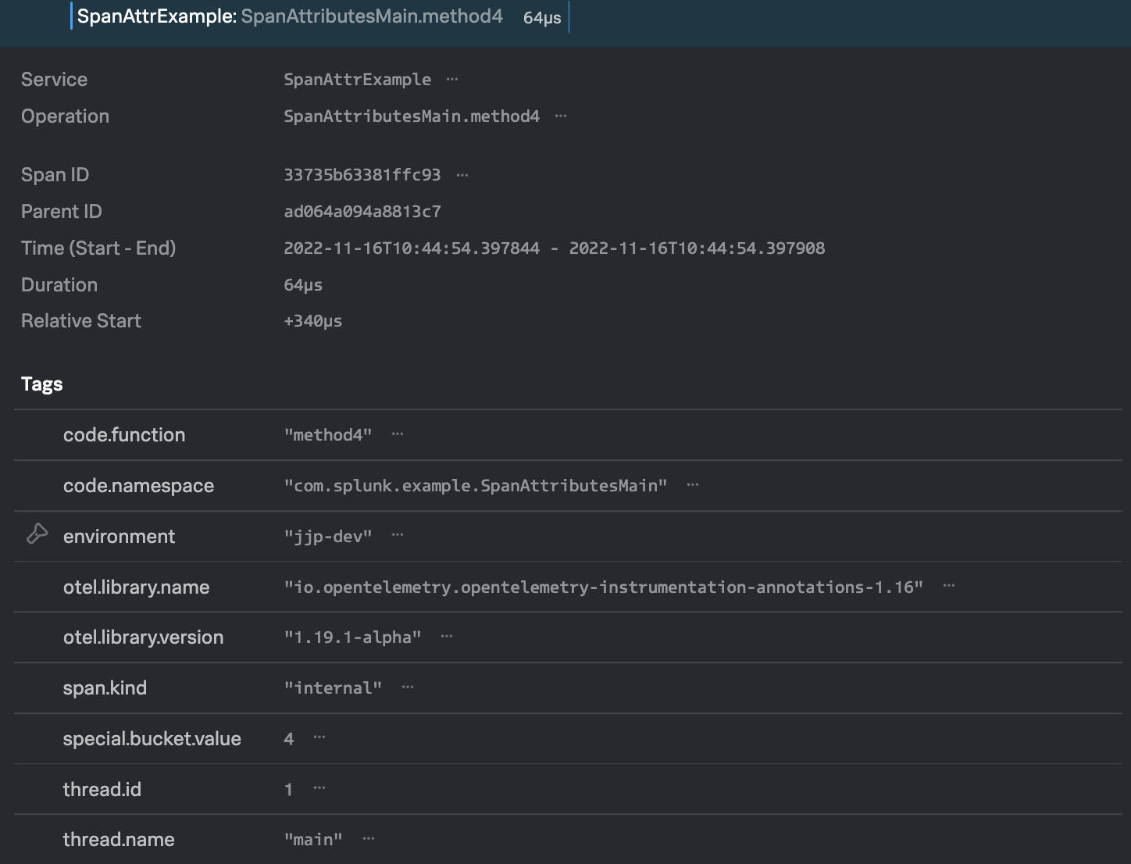Select the span start time 2022-11-16T10:44:54.397844
Viewport: 1131px width, 864px height.
(412, 248)
